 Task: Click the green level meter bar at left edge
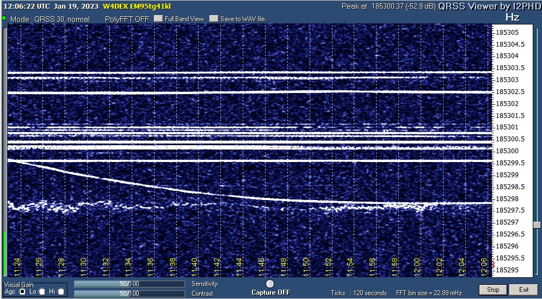tap(4, 253)
